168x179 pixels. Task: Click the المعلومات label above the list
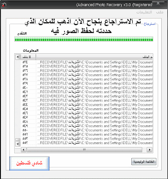tap(30, 51)
